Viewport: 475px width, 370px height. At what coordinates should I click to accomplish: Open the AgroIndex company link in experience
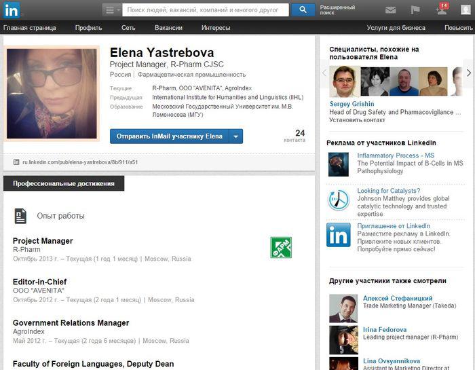tap(28, 331)
